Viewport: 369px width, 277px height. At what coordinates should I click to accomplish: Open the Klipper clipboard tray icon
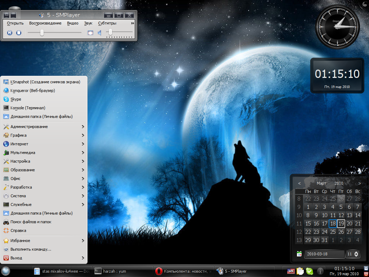[x=300, y=271]
